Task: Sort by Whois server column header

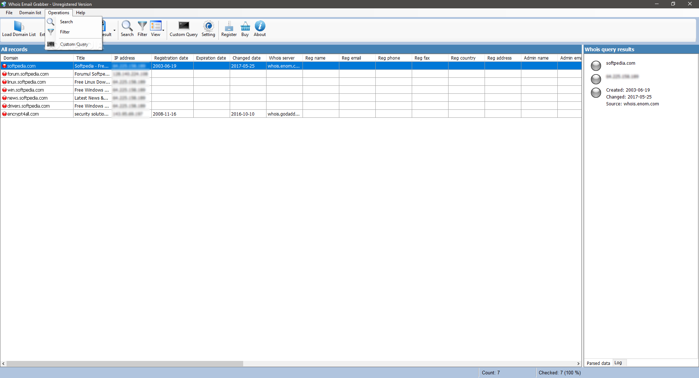Action: (284, 58)
